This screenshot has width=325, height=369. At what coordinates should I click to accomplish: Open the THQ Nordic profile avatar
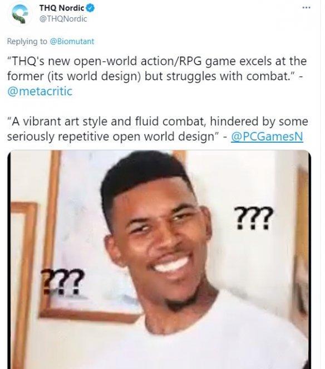coord(20,13)
